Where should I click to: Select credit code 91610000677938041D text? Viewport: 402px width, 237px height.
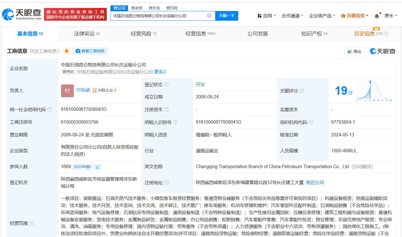pos(83,109)
